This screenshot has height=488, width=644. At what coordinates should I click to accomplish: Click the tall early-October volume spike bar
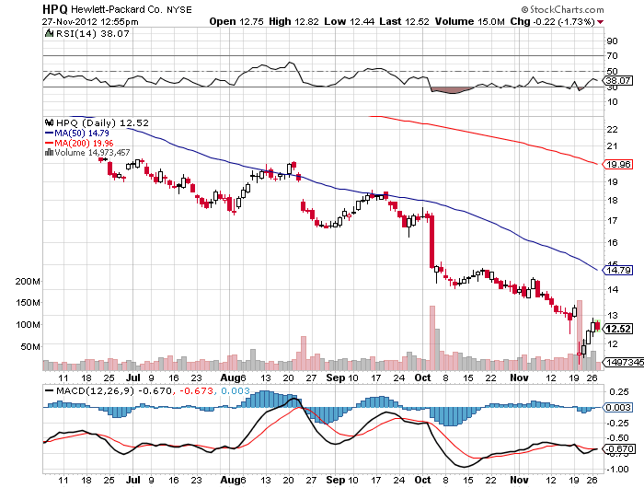click(x=432, y=338)
